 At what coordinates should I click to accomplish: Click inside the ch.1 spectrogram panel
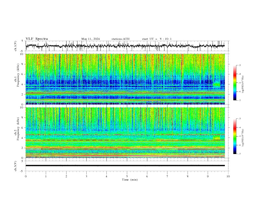coord(125,79)
